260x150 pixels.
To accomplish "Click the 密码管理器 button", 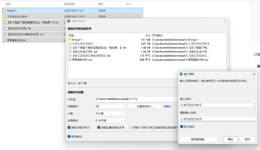I will [x=199, y=139].
